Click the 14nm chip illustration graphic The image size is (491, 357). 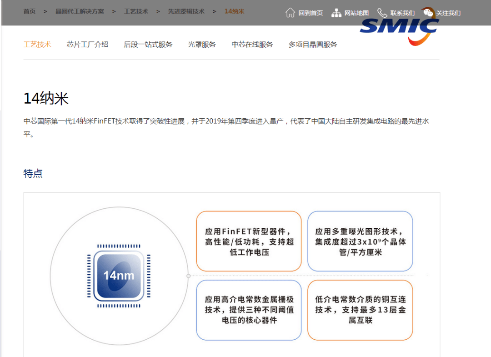click(119, 275)
